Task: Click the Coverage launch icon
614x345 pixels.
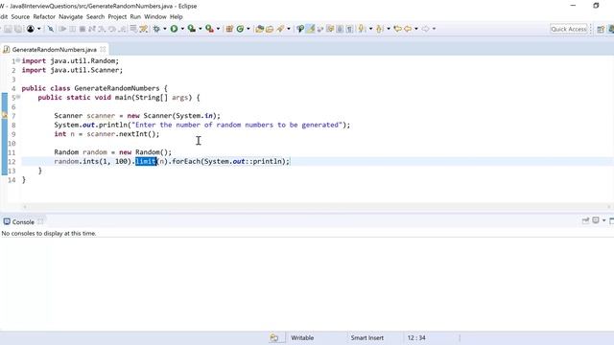Action: coord(192,29)
